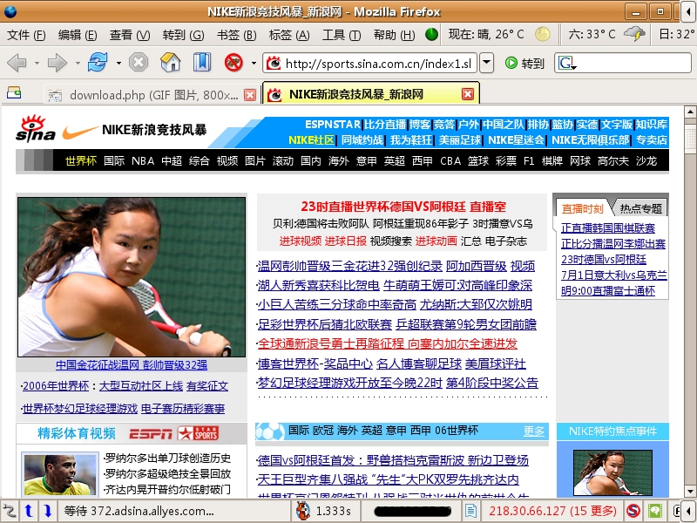697x523 pixels.
Task: Go back with the Back arrow
Action: (x=17, y=63)
